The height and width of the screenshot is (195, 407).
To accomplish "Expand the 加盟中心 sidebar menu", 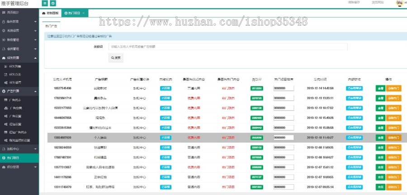I will (19, 149).
